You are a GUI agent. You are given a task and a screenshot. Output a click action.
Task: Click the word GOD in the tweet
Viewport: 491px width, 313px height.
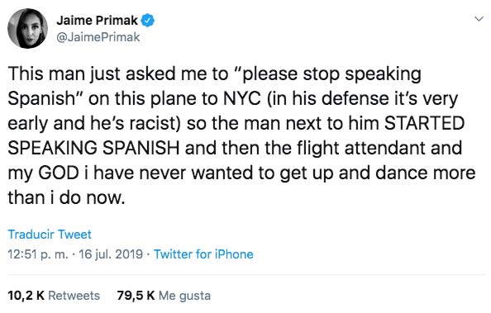coord(59,173)
